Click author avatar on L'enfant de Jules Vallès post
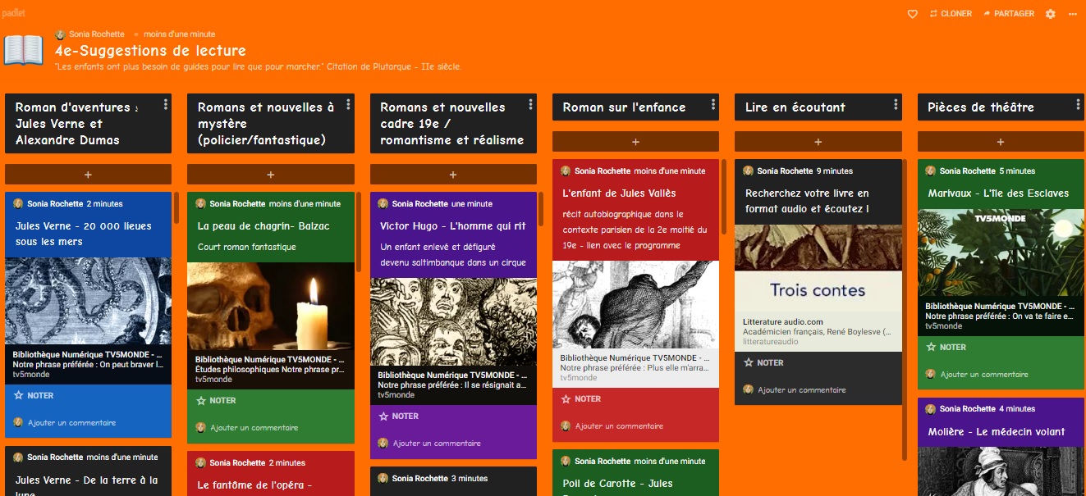 click(x=566, y=171)
